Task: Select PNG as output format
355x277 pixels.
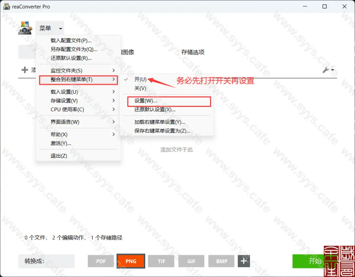Action: tap(131, 261)
